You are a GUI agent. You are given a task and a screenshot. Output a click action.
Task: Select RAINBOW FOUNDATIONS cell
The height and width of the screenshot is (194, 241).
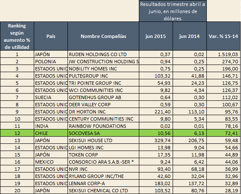click(103, 126)
